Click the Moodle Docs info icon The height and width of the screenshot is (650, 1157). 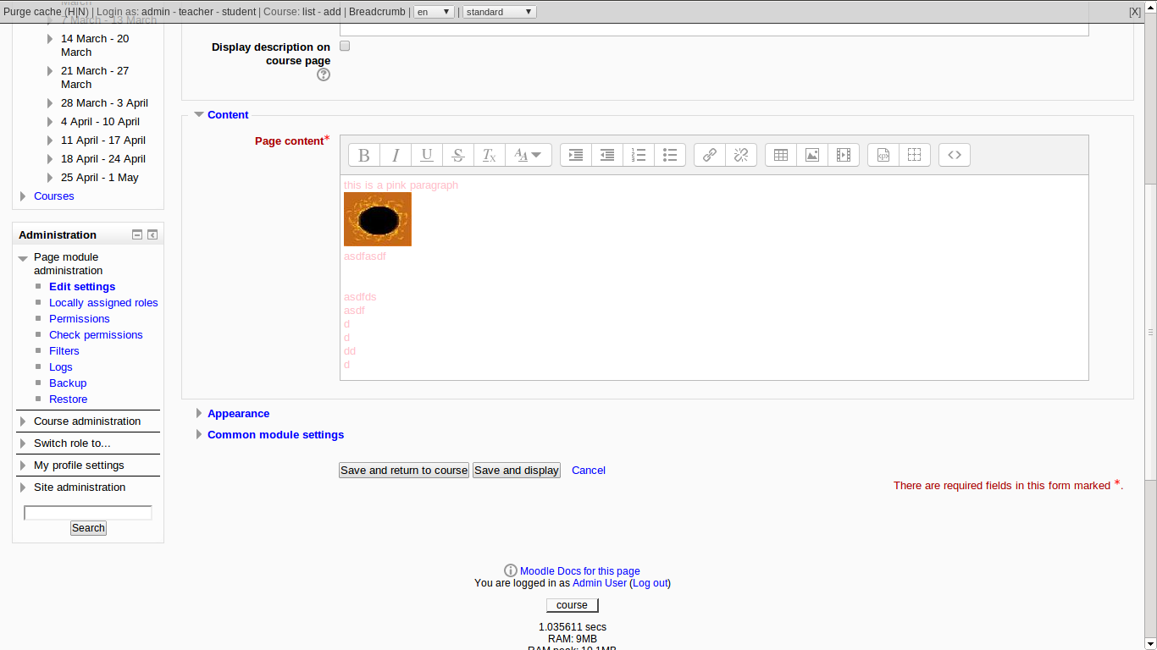click(x=511, y=570)
